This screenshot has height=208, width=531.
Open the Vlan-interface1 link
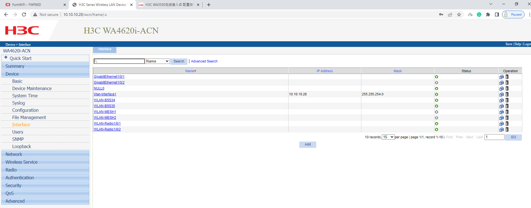(x=105, y=94)
